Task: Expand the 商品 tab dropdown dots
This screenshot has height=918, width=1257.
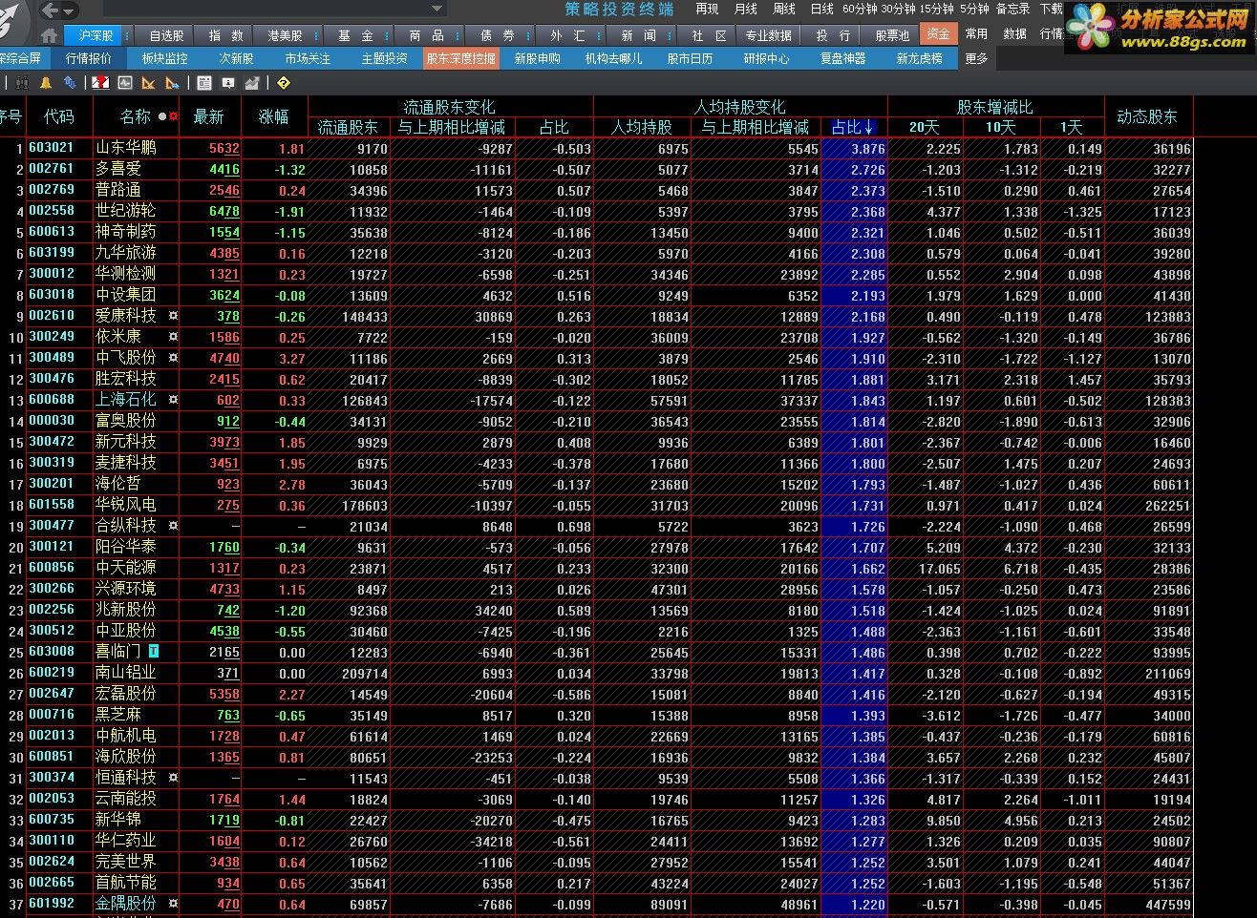Action: 457,35
